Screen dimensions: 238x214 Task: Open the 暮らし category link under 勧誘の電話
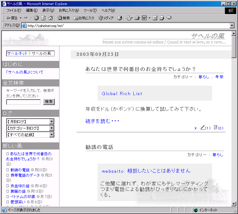click(218, 155)
